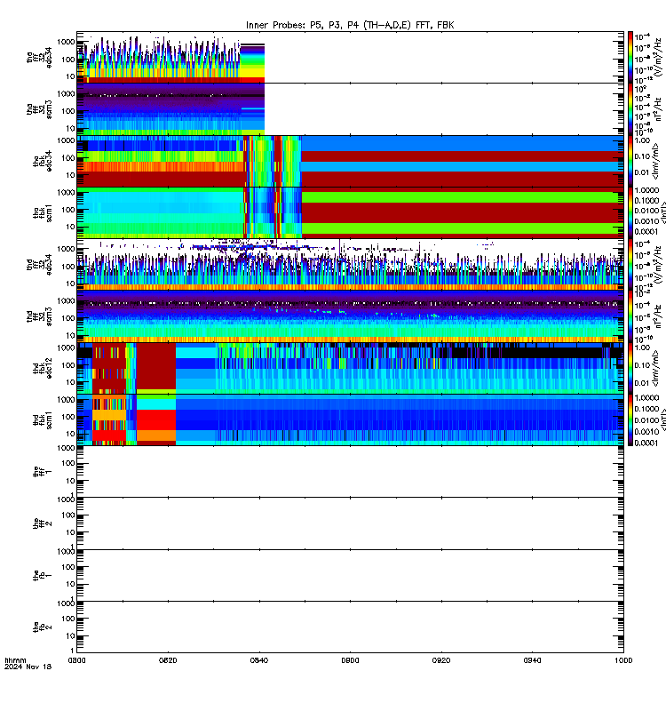Click the "2024 Nov 18" date text
Screen dimensions: 666x711
pyautogui.click(x=28, y=667)
